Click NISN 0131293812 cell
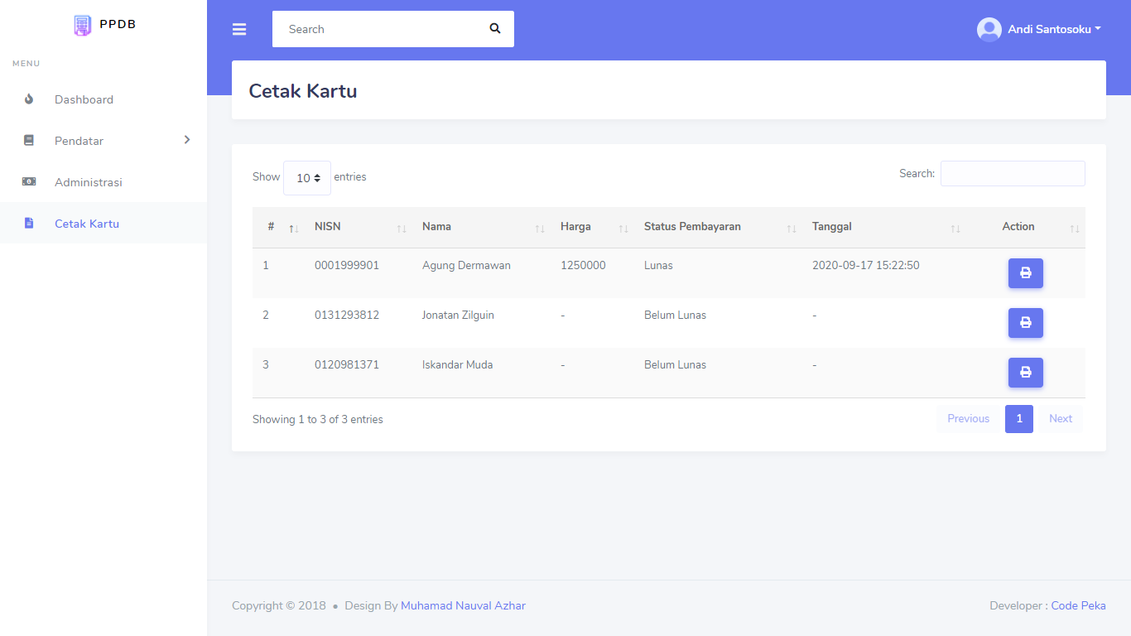The image size is (1131, 636). click(x=347, y=316)
